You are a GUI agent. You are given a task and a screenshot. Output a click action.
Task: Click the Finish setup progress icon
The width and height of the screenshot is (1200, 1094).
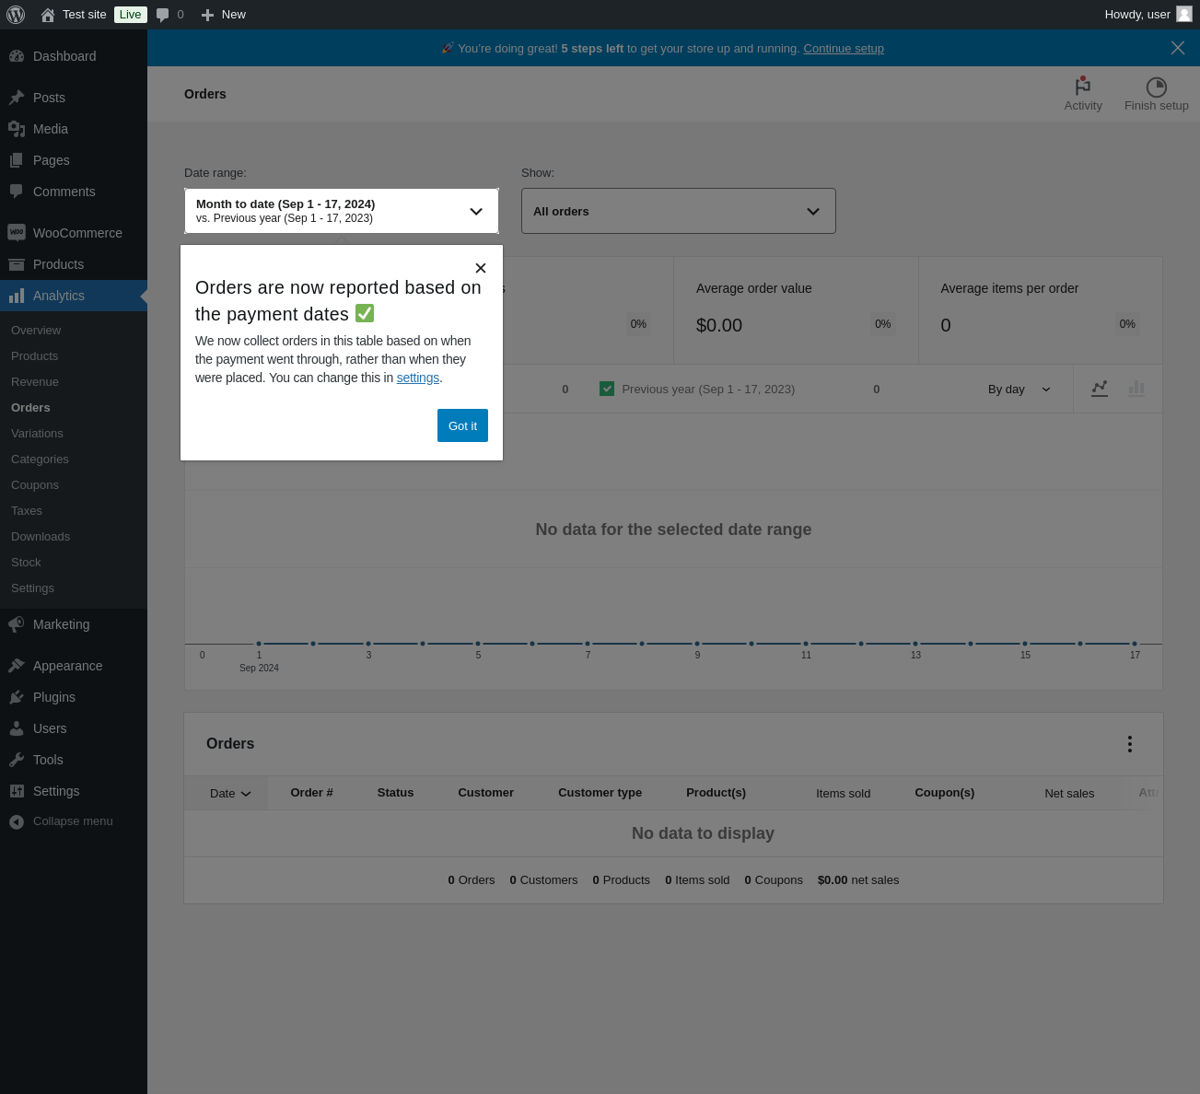click(x=1156, y=87)
